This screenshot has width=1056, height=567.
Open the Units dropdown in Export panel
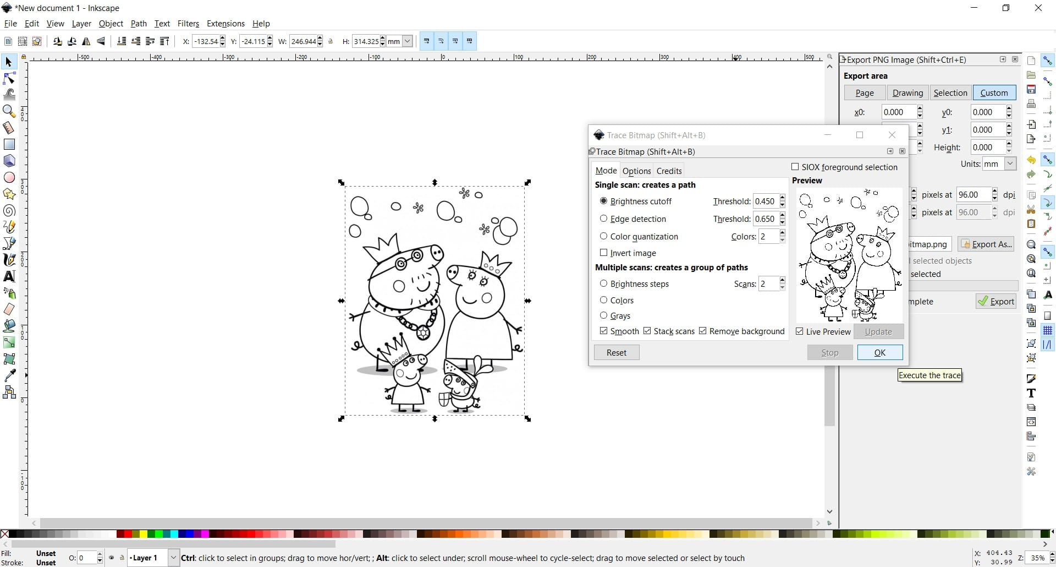point(1010,163)
